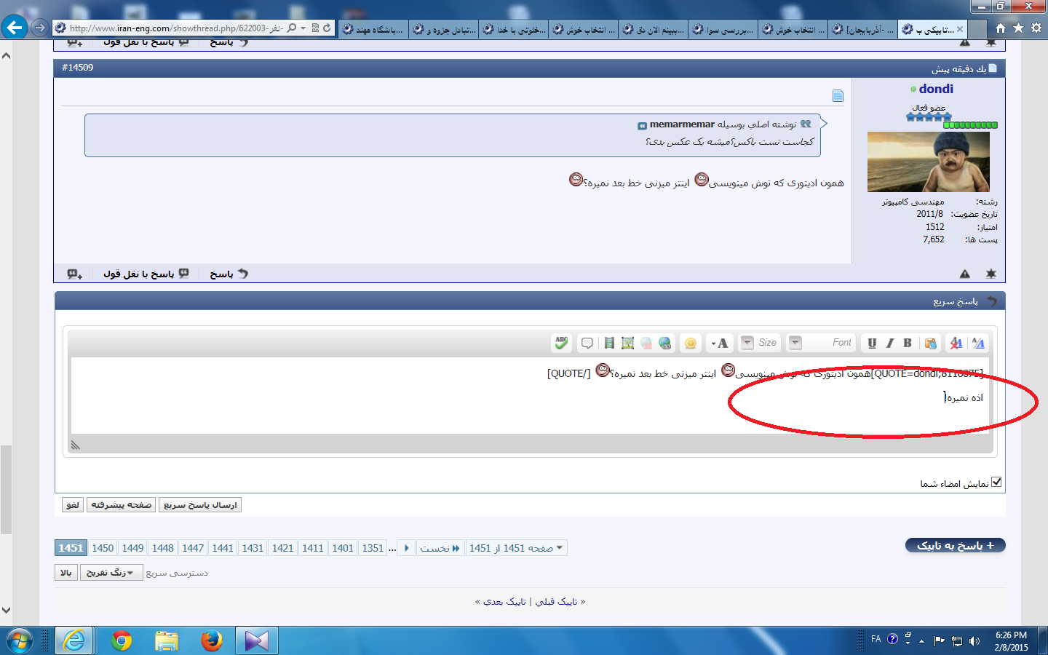This screenshot has height=655, width=1048.
Task: Click the multi-quote icon under dondi's post
Action: [x=75, y=274]
